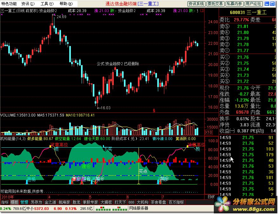Click the 涨幅 value -1.23%
The image size is (278, 214).
pyautogui.click(x=242, y=100)
